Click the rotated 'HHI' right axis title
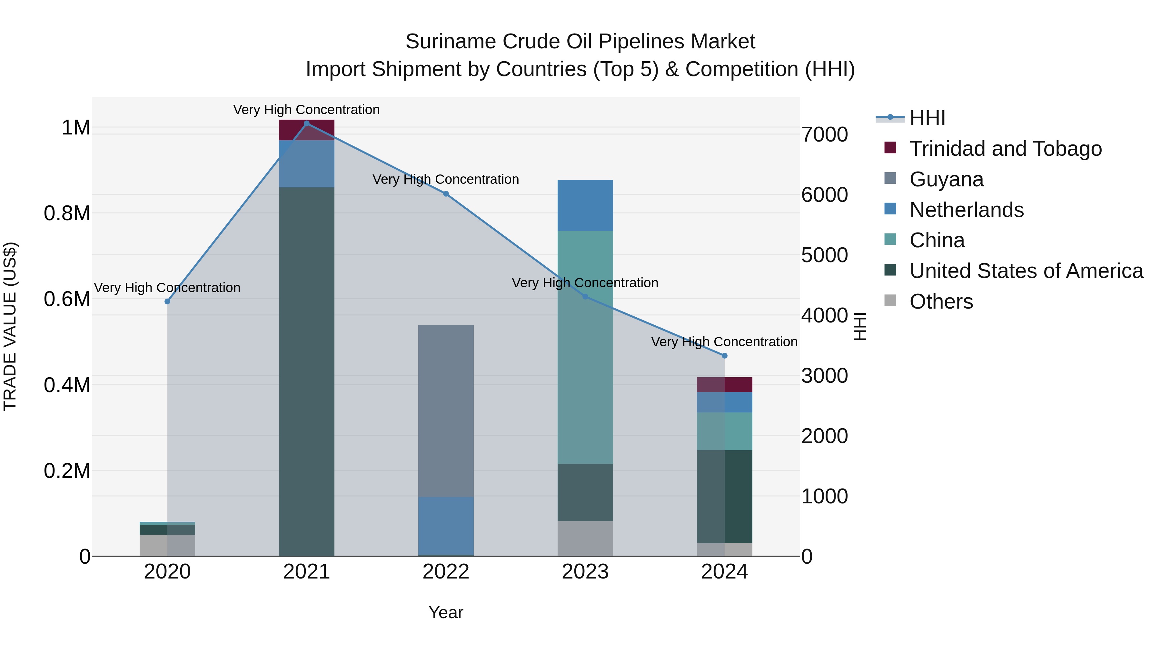Screen dimensions: 1161x653 pos(860,326)
